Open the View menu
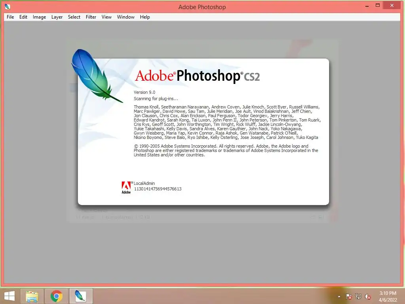 pos(106,17)
